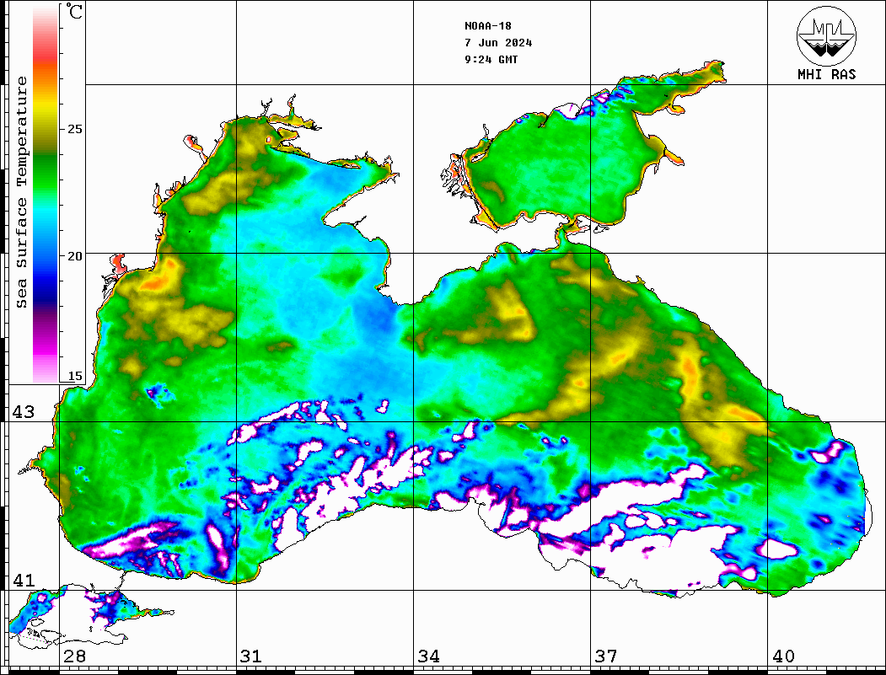886x675 pixels.
Task: Click longitude label '34'
Action: tap(429, 656)
